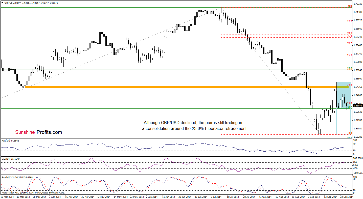Click the 22 Sep 2014 date label
Viewport: 363px width, 199px height.
coord(346,196)
